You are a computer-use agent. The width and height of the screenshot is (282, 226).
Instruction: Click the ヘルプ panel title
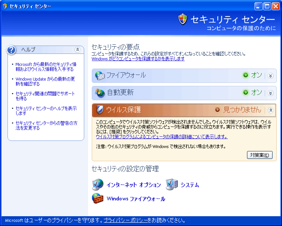point(28,49)
